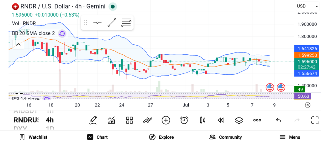The image size is (321, 144).
Task: Select the single-point line drawing tool
Action: tap(97, 22)
